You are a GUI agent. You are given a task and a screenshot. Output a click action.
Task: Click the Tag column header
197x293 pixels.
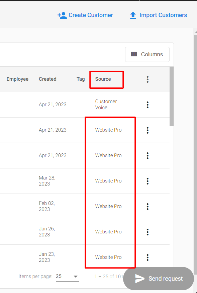point(81,79)
